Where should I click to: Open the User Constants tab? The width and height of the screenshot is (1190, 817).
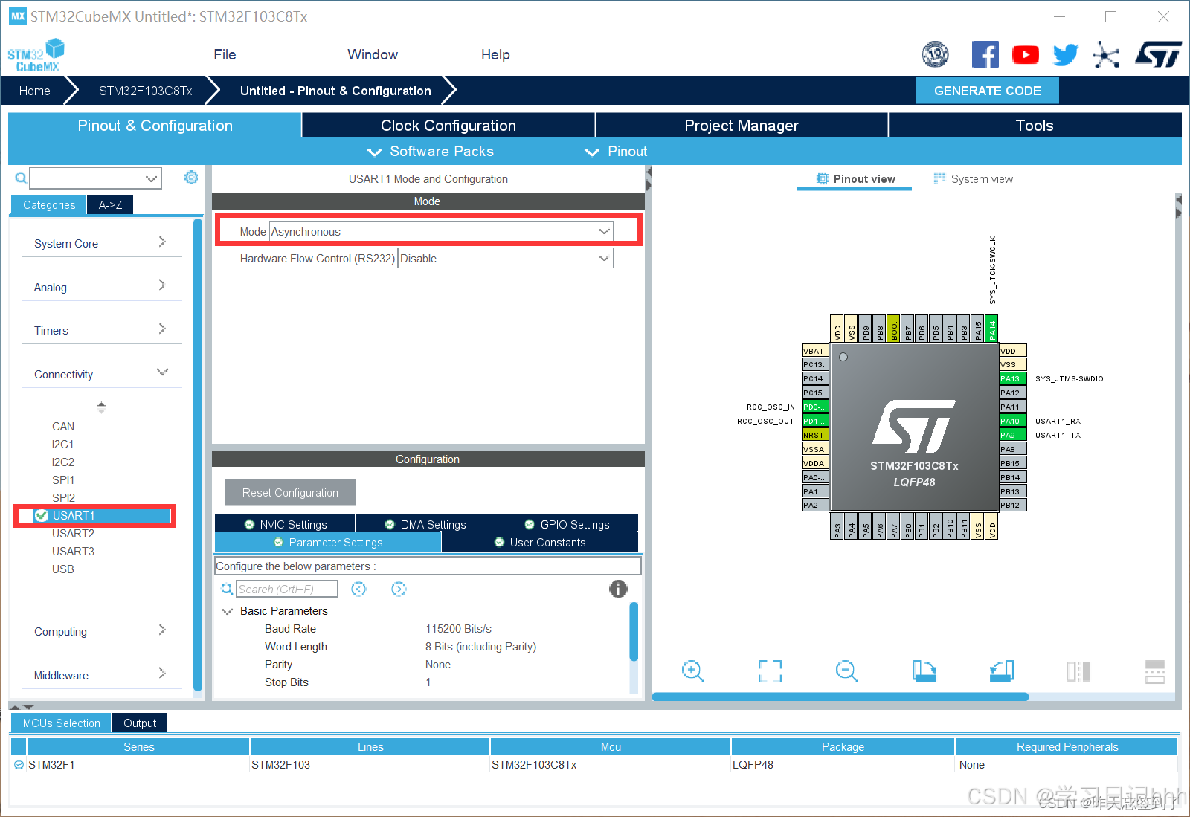[540, 543]
